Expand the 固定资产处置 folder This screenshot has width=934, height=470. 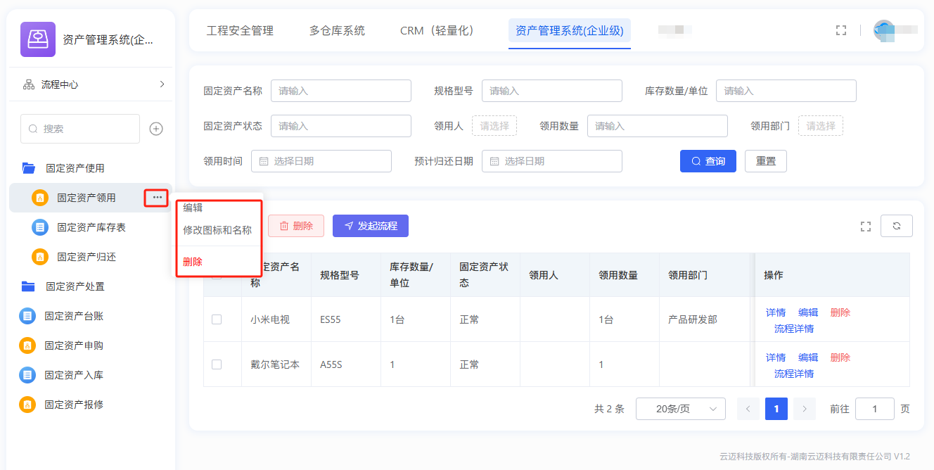pyautogui.click(x=75, y=286)
